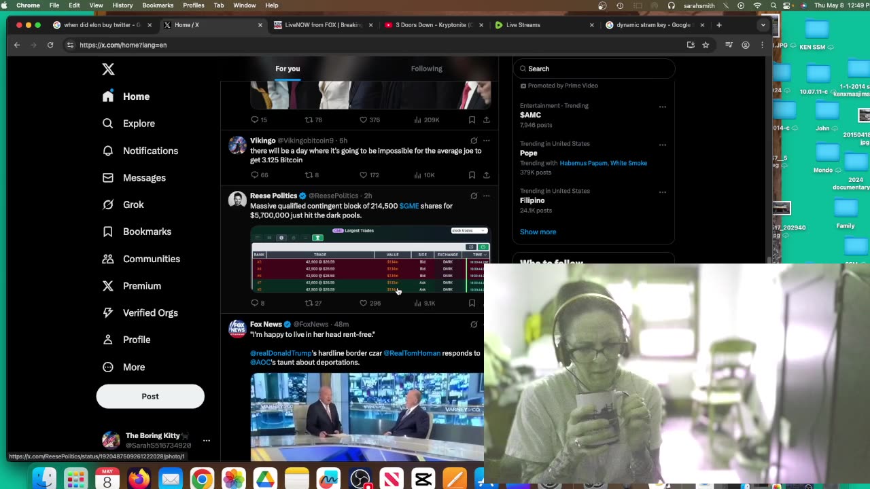Image resolution: width=870 pixels, height=489 pixels.
Task: Switch to 3 Doors Down Kryptonite tab
Action: (434, 25)
